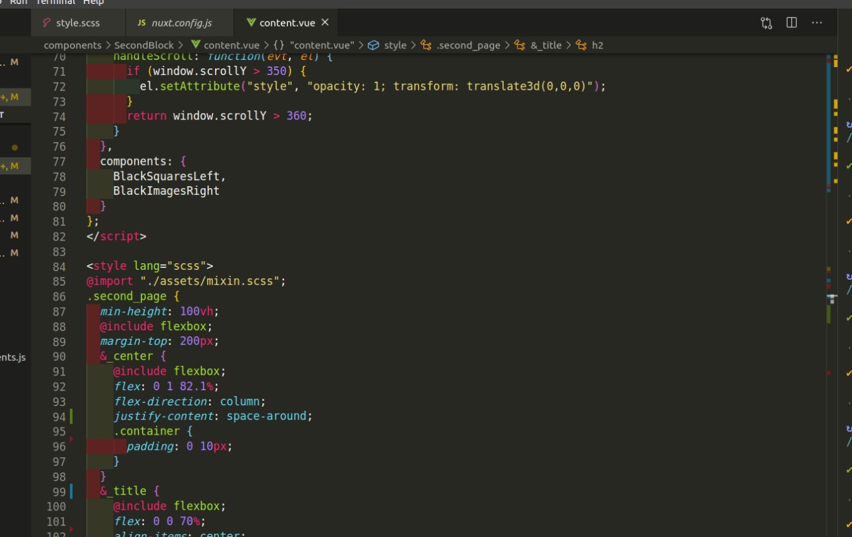This screenshot has width=852, height=537.
Task: Click the .second_page selector line
Action: 133,296
